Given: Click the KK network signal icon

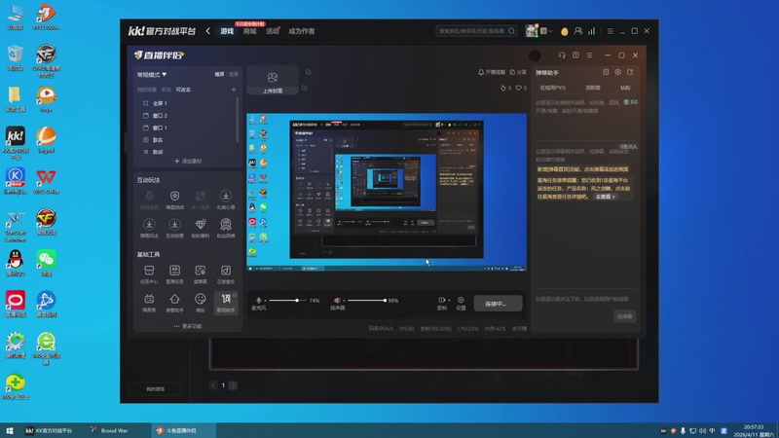Looking at the screenshot, I should (592, 31).
